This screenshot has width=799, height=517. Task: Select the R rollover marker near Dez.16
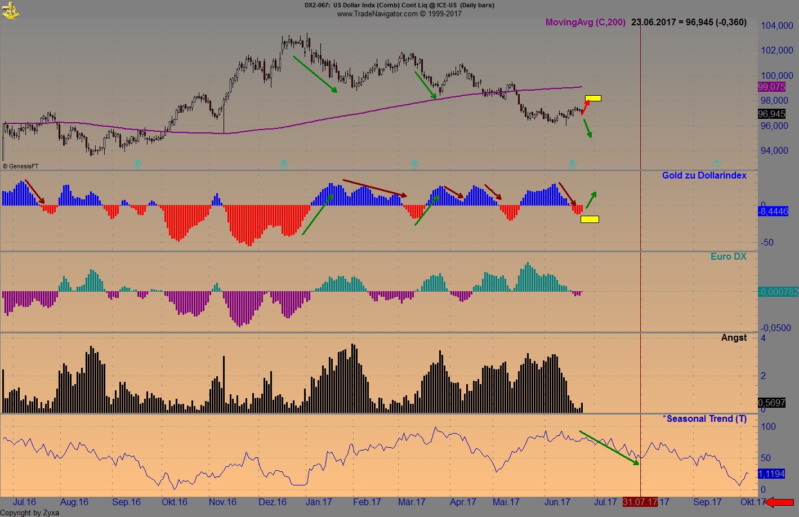click(284, 164)
